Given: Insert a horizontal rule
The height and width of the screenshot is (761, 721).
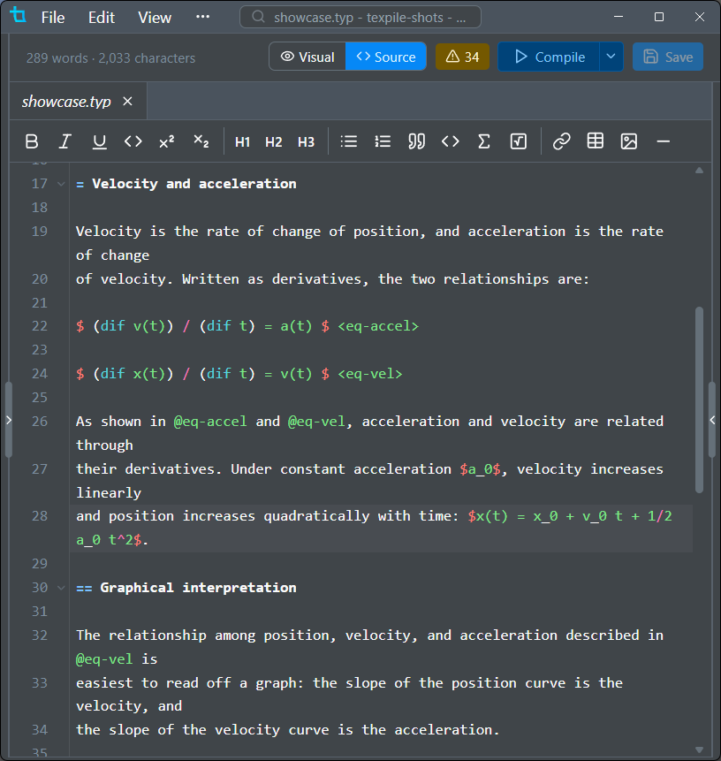Looking at the screenshot, I should pyautogui.click(x=664, y=141).
